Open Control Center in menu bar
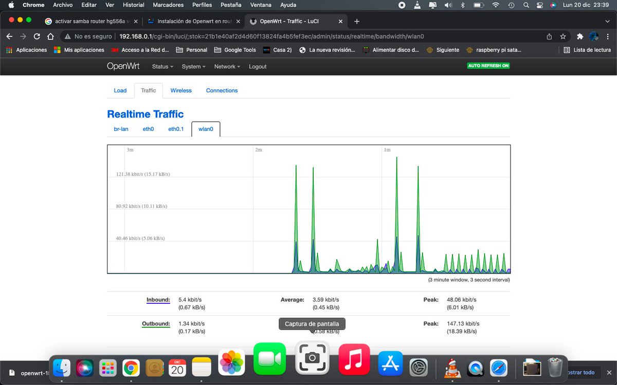Image resolution: width=617 pixels, height=385 pixels. click(x=539, y=5)
